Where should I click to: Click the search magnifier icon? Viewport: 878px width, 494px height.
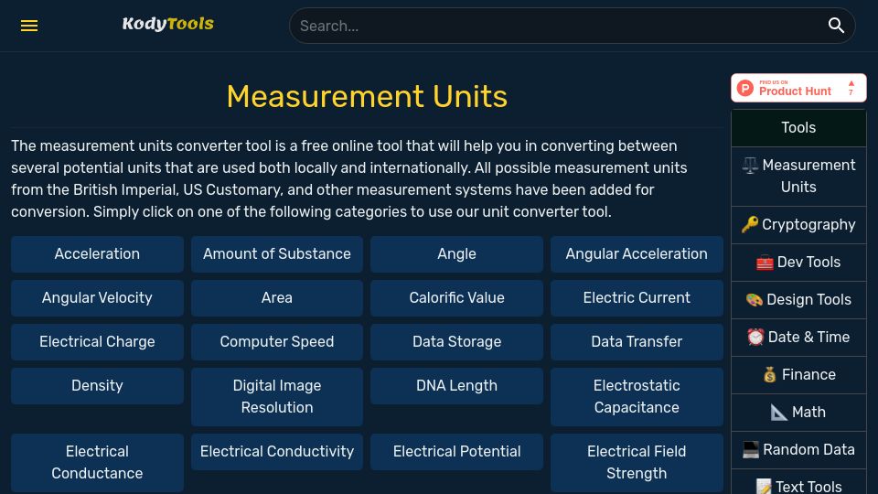(836, 26)
